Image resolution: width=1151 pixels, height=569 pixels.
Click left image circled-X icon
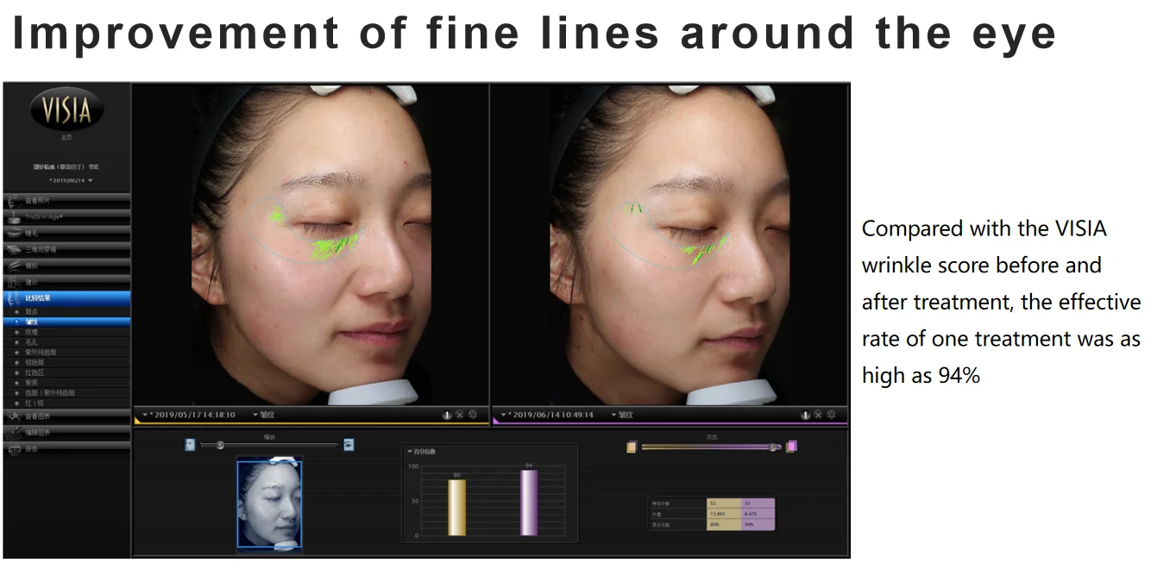(460, 415)
